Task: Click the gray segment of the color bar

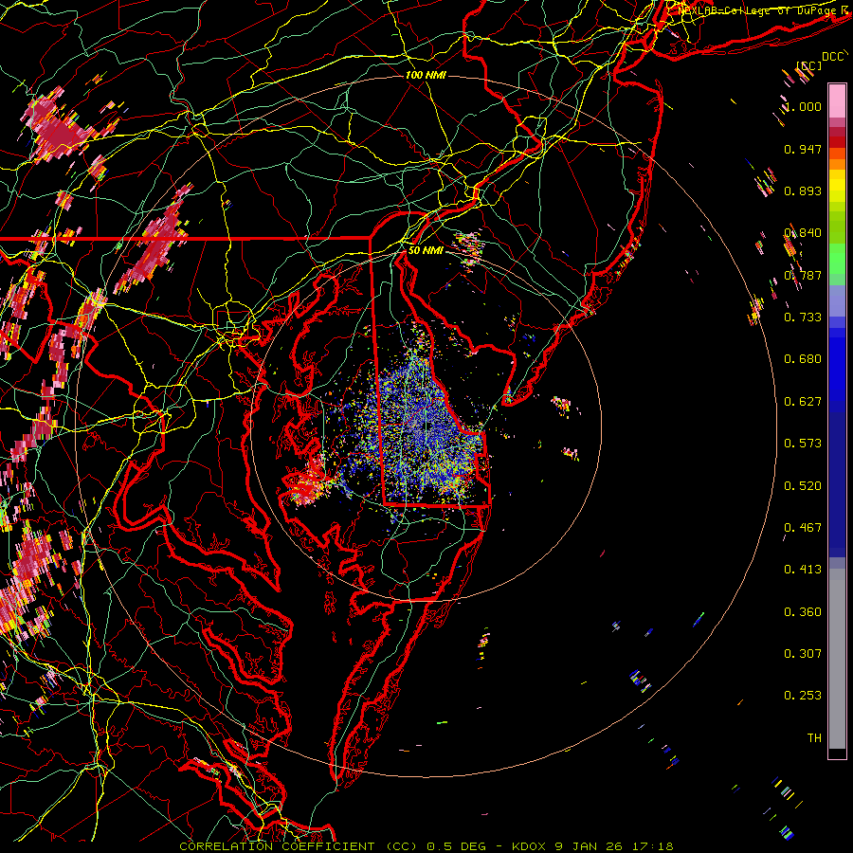Action: pyautogui.click(x=837, y=659)
